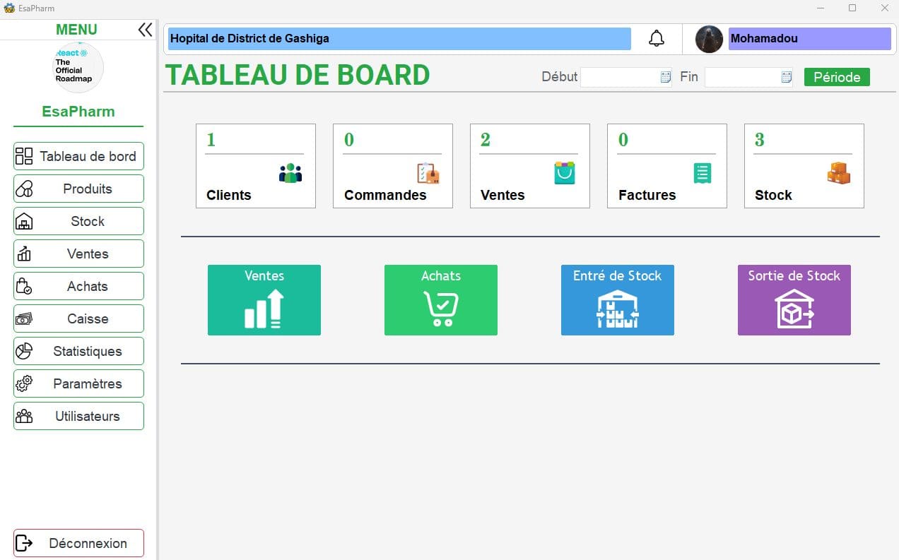
Task: Go to Utilisateurs in the sidebar
Action: [x=78, y=416]
